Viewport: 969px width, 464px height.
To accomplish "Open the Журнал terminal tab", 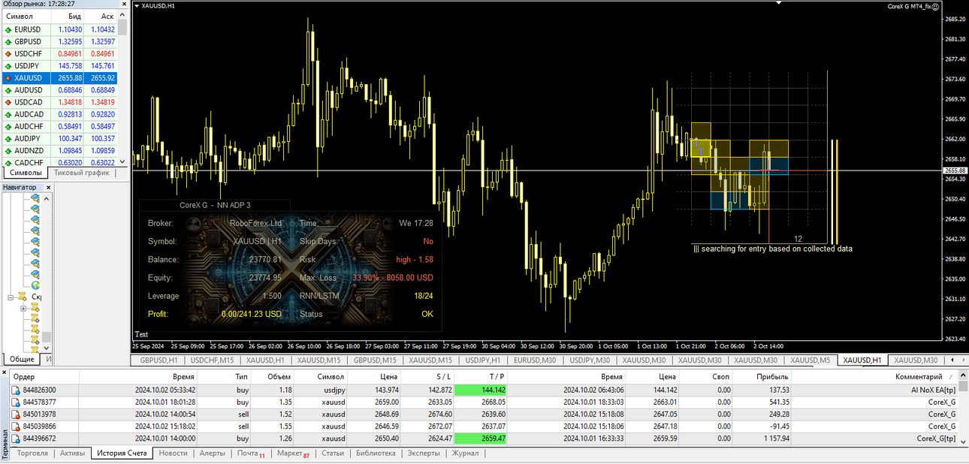I will coord(465,453).
